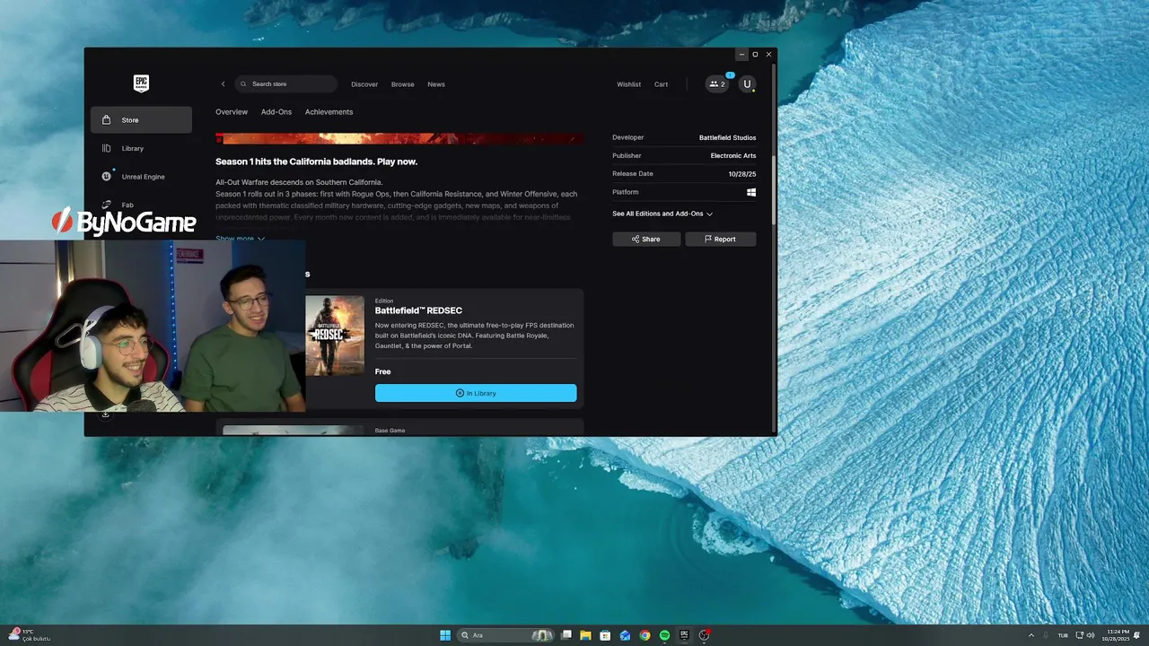Image resolution: width=1149 pixels, height=646 pixels.
Task: Click the taskbar search box Ara
Action: pyautogui.click(x=506, y=635)
